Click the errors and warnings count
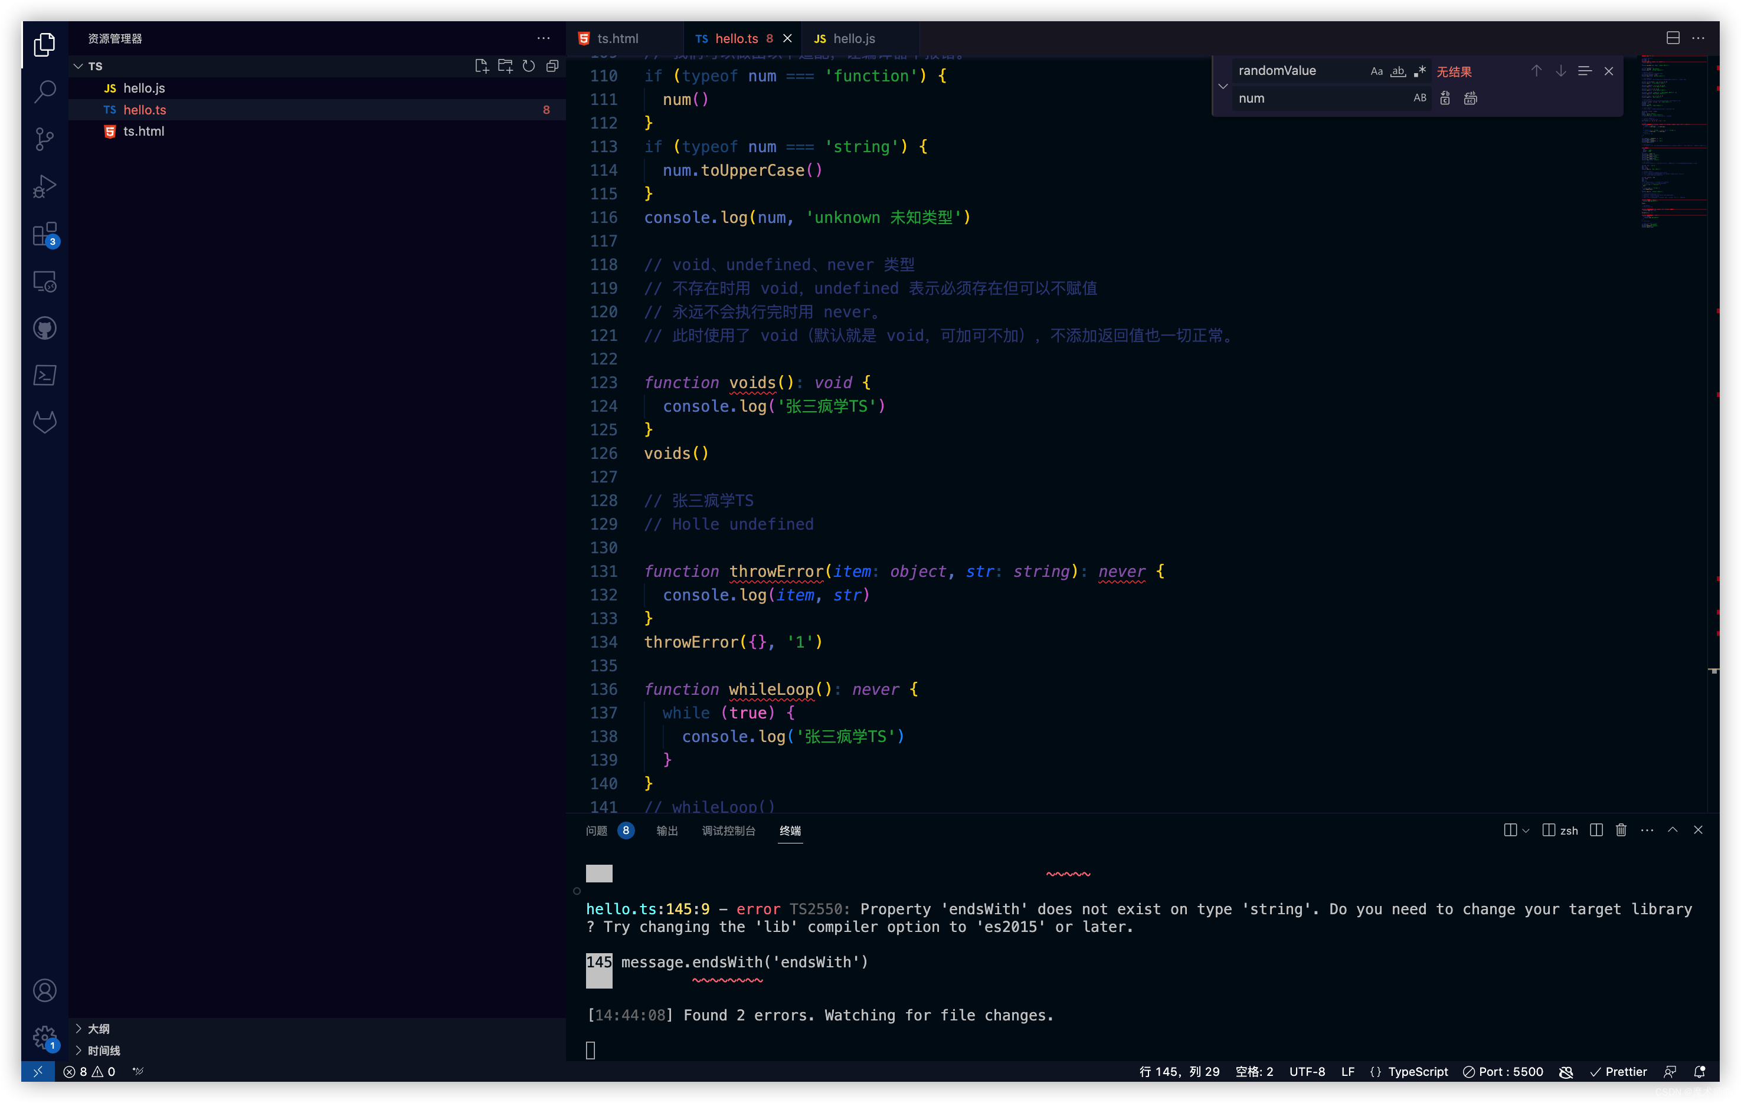1741x1103 pixels. pyautogui.click(x=89, y=1071)
